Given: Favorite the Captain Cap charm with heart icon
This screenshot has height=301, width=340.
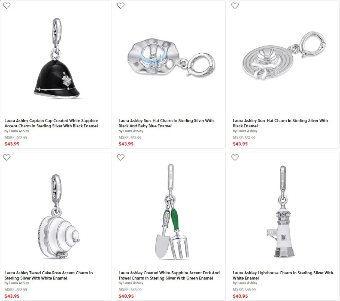Looking at the screenshot, I should tap(7, 5).
